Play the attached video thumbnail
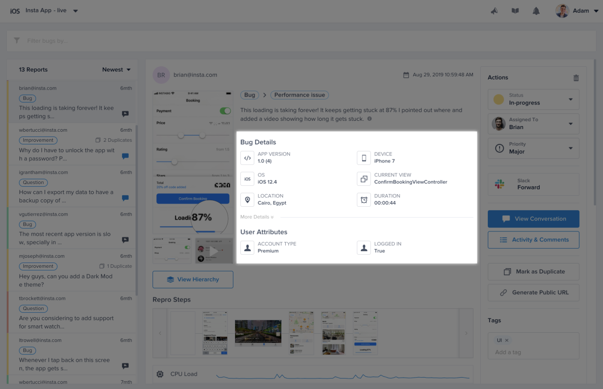The width and height of the screenshot is (603, 389). [214, 251]
